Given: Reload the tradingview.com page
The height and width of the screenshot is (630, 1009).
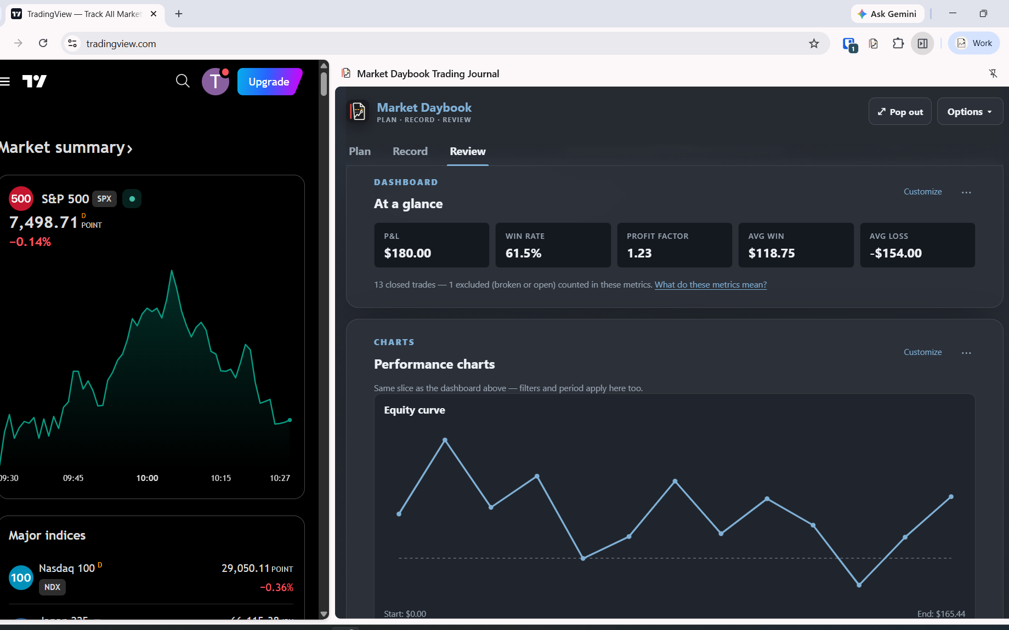Looking at the screenshot, I should [x=43, y=43].
